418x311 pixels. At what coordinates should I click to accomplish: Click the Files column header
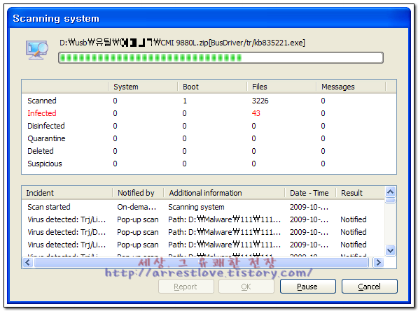[x=281, y=87]
